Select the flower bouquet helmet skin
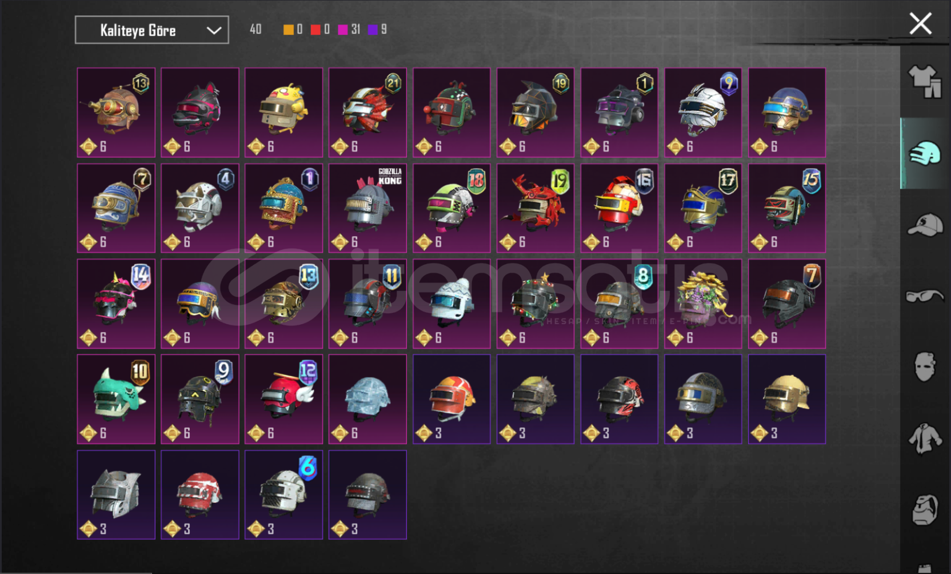This screenshot has width=951, height=574. click(x=703, y=304)
